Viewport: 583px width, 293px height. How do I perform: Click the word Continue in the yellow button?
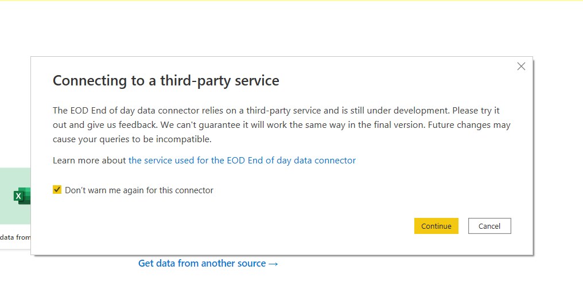point(436,226)
